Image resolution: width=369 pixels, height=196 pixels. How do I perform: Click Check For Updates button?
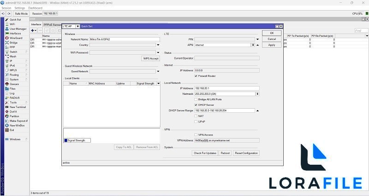click(205, 153)
